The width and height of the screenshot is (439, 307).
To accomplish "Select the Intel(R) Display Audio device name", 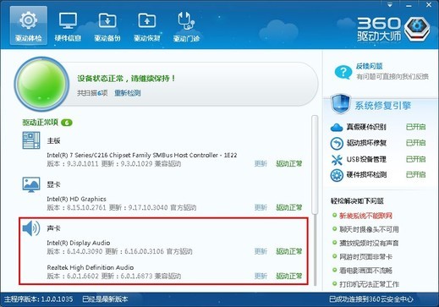I will 79,243.
